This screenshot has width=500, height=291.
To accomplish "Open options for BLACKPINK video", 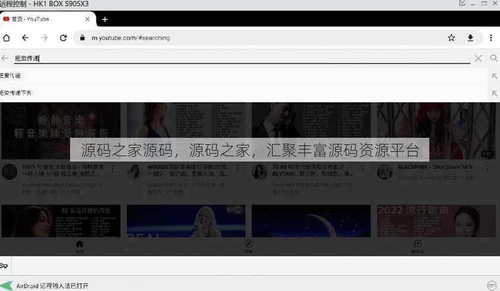I will (488, 169).
